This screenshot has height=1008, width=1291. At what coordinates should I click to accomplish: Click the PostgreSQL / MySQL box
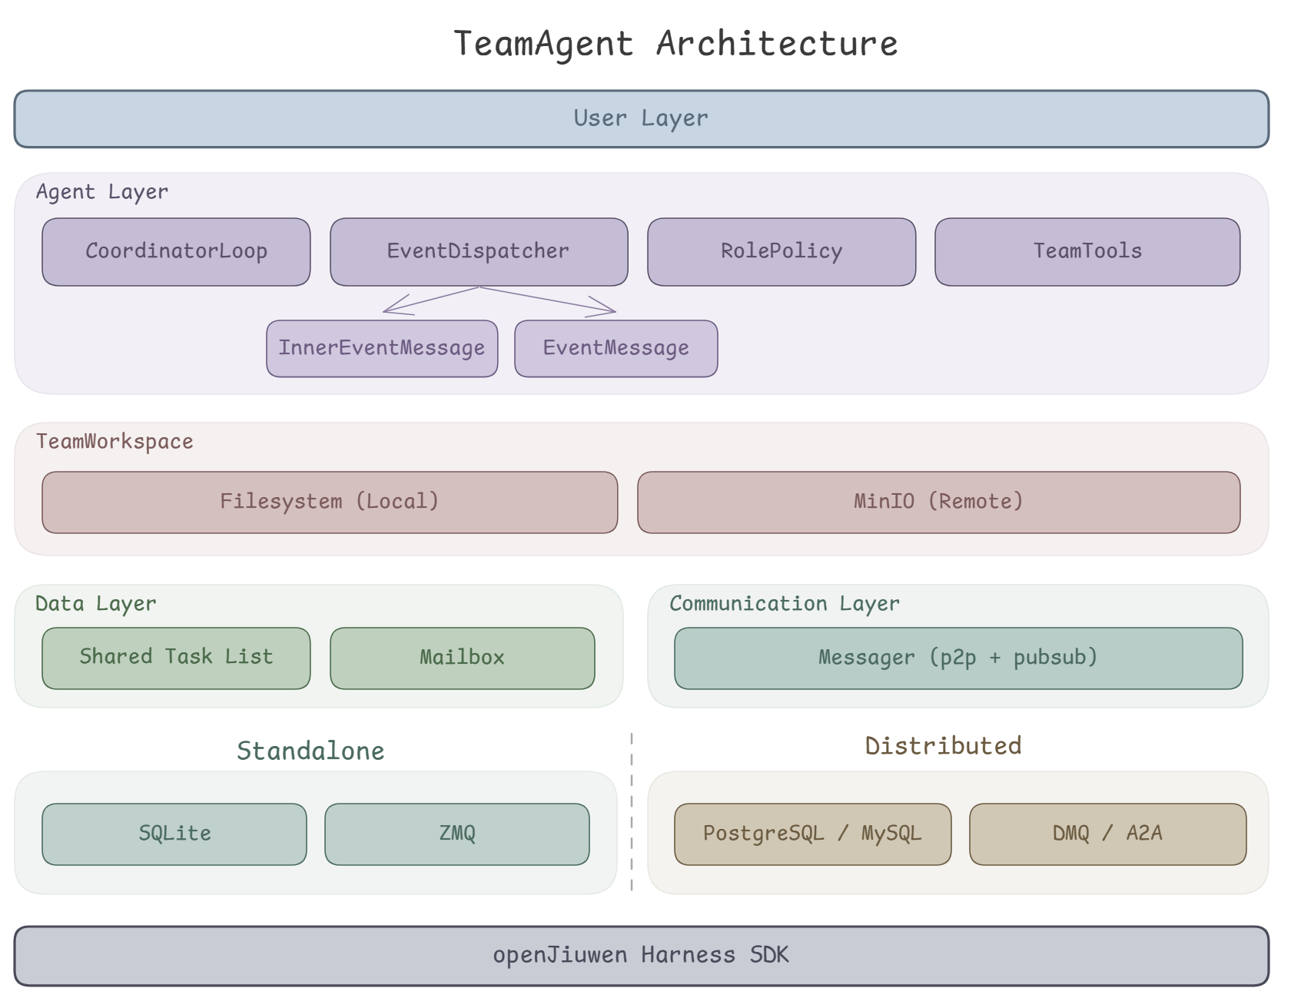[812, 834]
